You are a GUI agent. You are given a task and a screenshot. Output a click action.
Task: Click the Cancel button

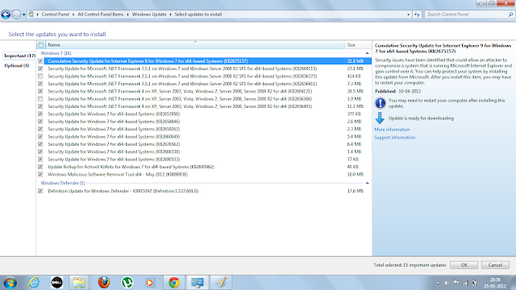tap(495, 265)
